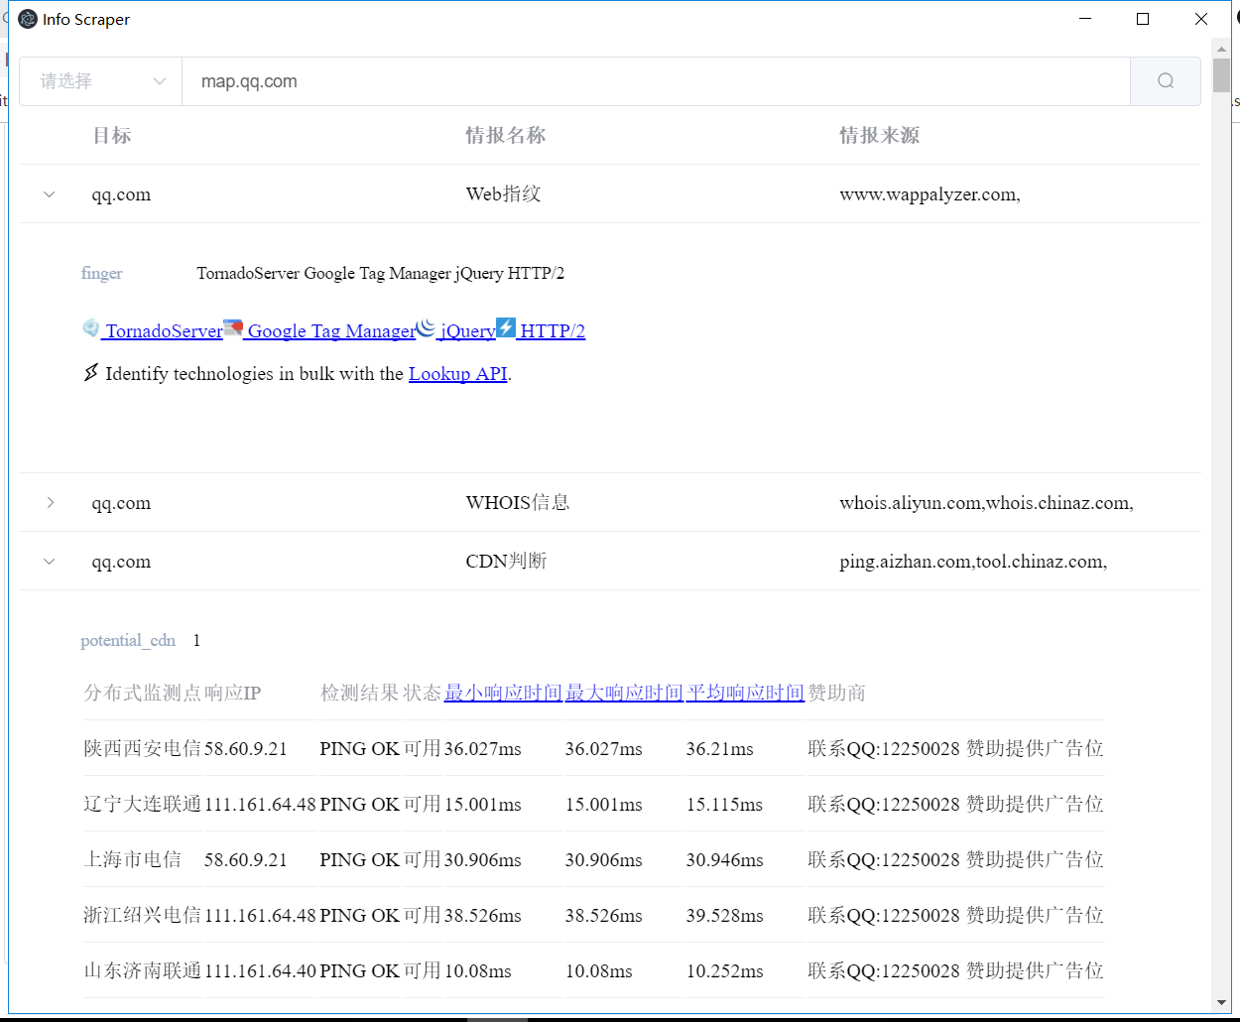Select the 辽宁大连联通 monitoring point cell
The image size is (1240, 1022).
(x=143, y=804)
